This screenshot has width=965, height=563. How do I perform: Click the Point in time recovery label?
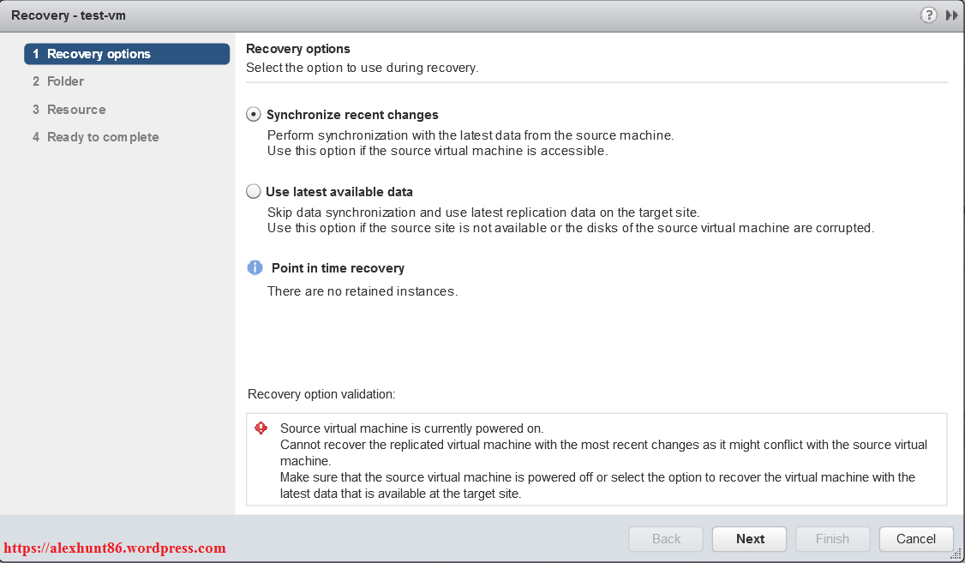(x=338, y=268)
